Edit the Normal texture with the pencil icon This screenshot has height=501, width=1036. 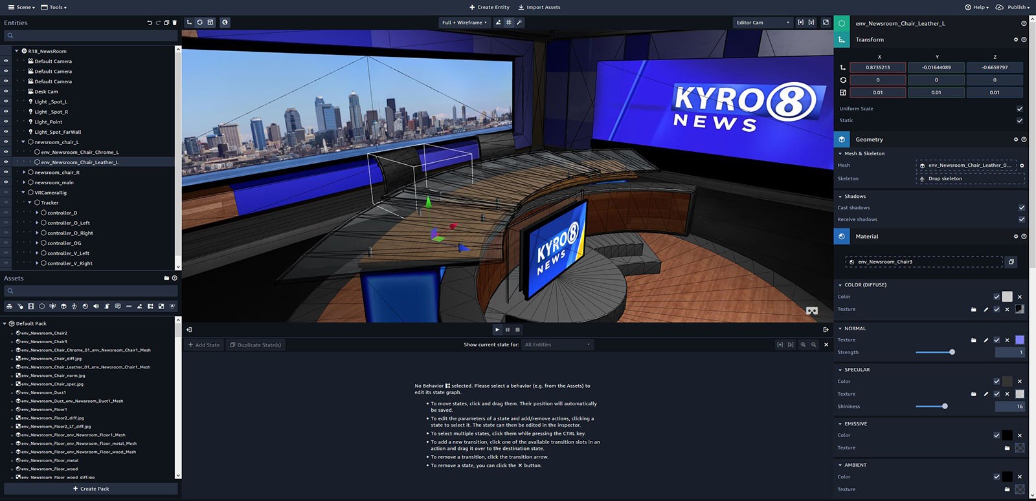coord(986,340)
